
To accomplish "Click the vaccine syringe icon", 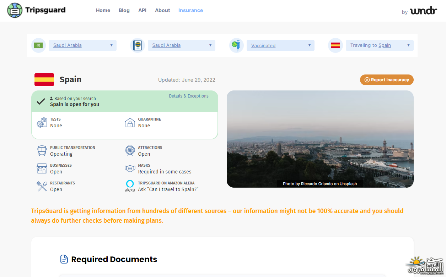I will tap(236, 45).
